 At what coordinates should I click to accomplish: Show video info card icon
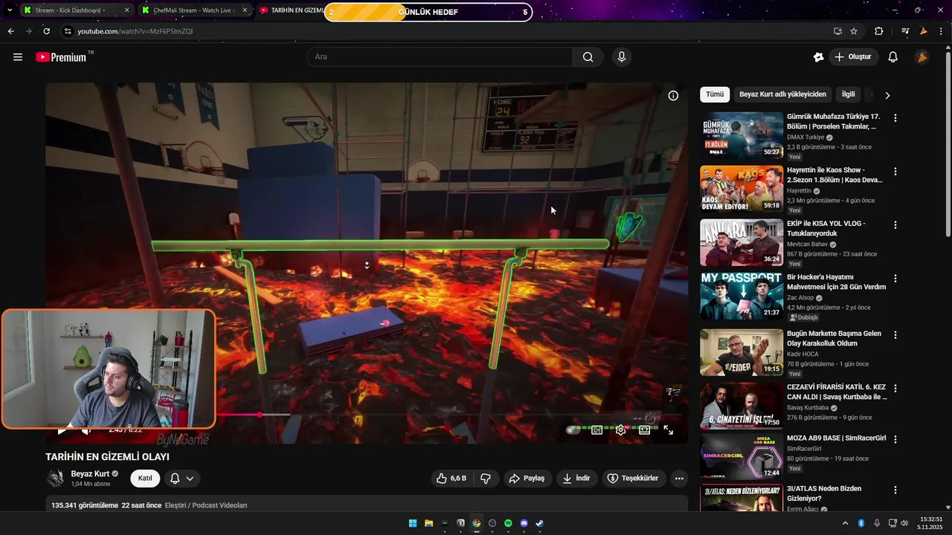(673, 96)
